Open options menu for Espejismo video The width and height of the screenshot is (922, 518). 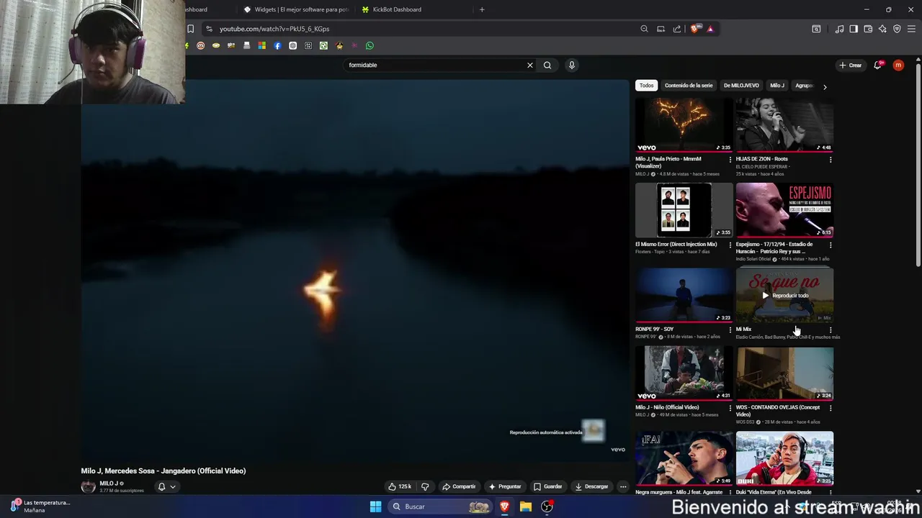(831, 245)
